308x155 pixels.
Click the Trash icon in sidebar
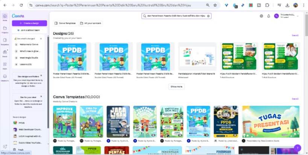tap(15, 150)
